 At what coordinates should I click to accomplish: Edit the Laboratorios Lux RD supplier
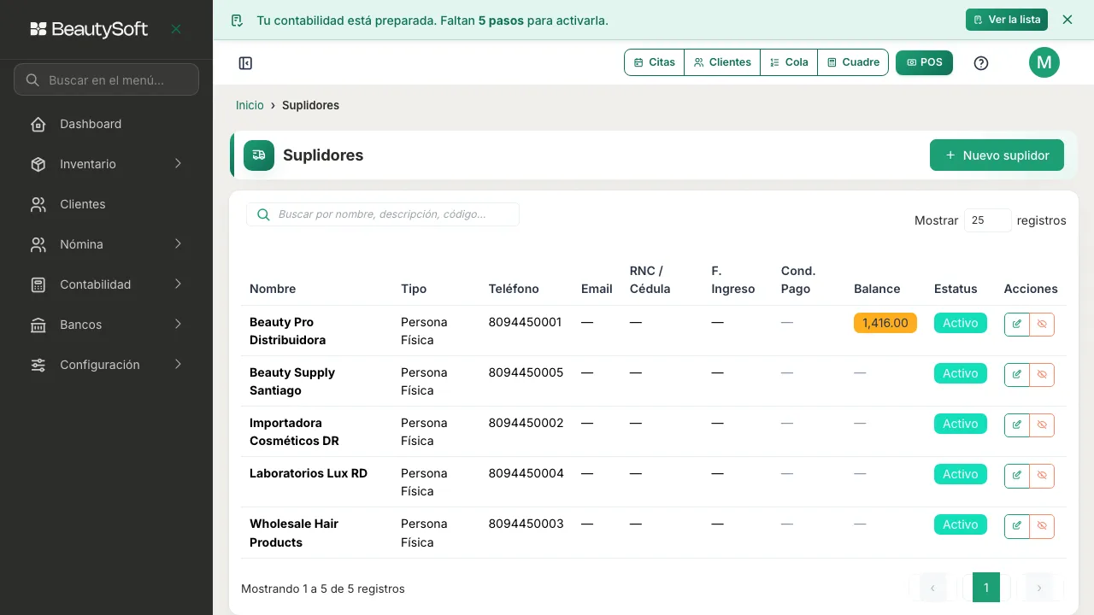(1017, 476)
